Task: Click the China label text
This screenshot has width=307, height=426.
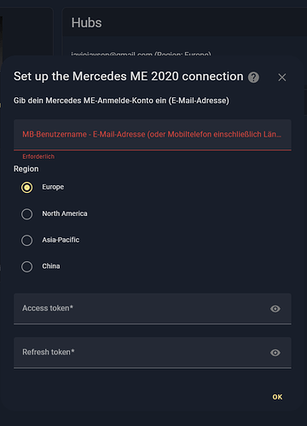Action: (51, 266)
